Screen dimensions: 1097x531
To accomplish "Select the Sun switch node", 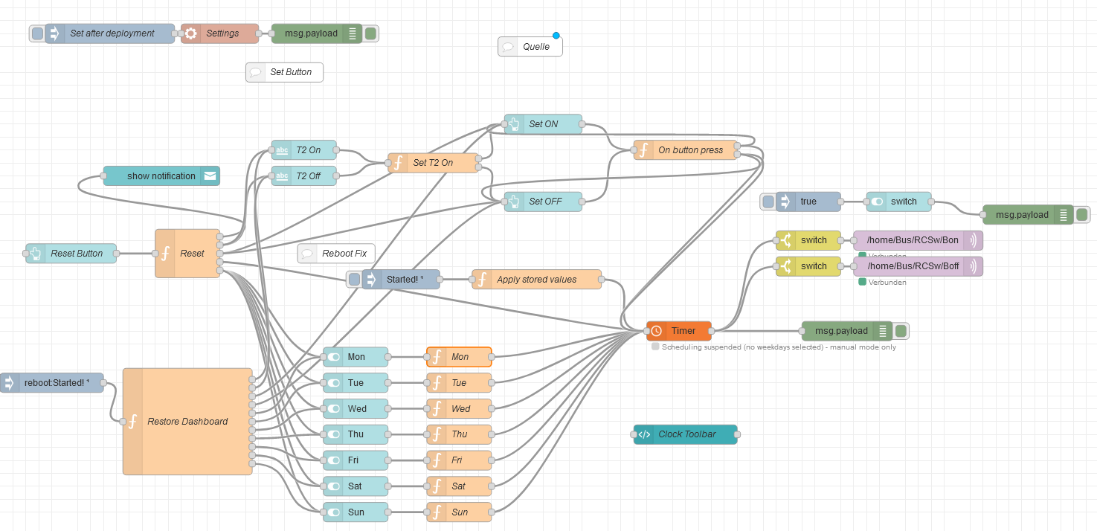I will (x=356, y=512).
